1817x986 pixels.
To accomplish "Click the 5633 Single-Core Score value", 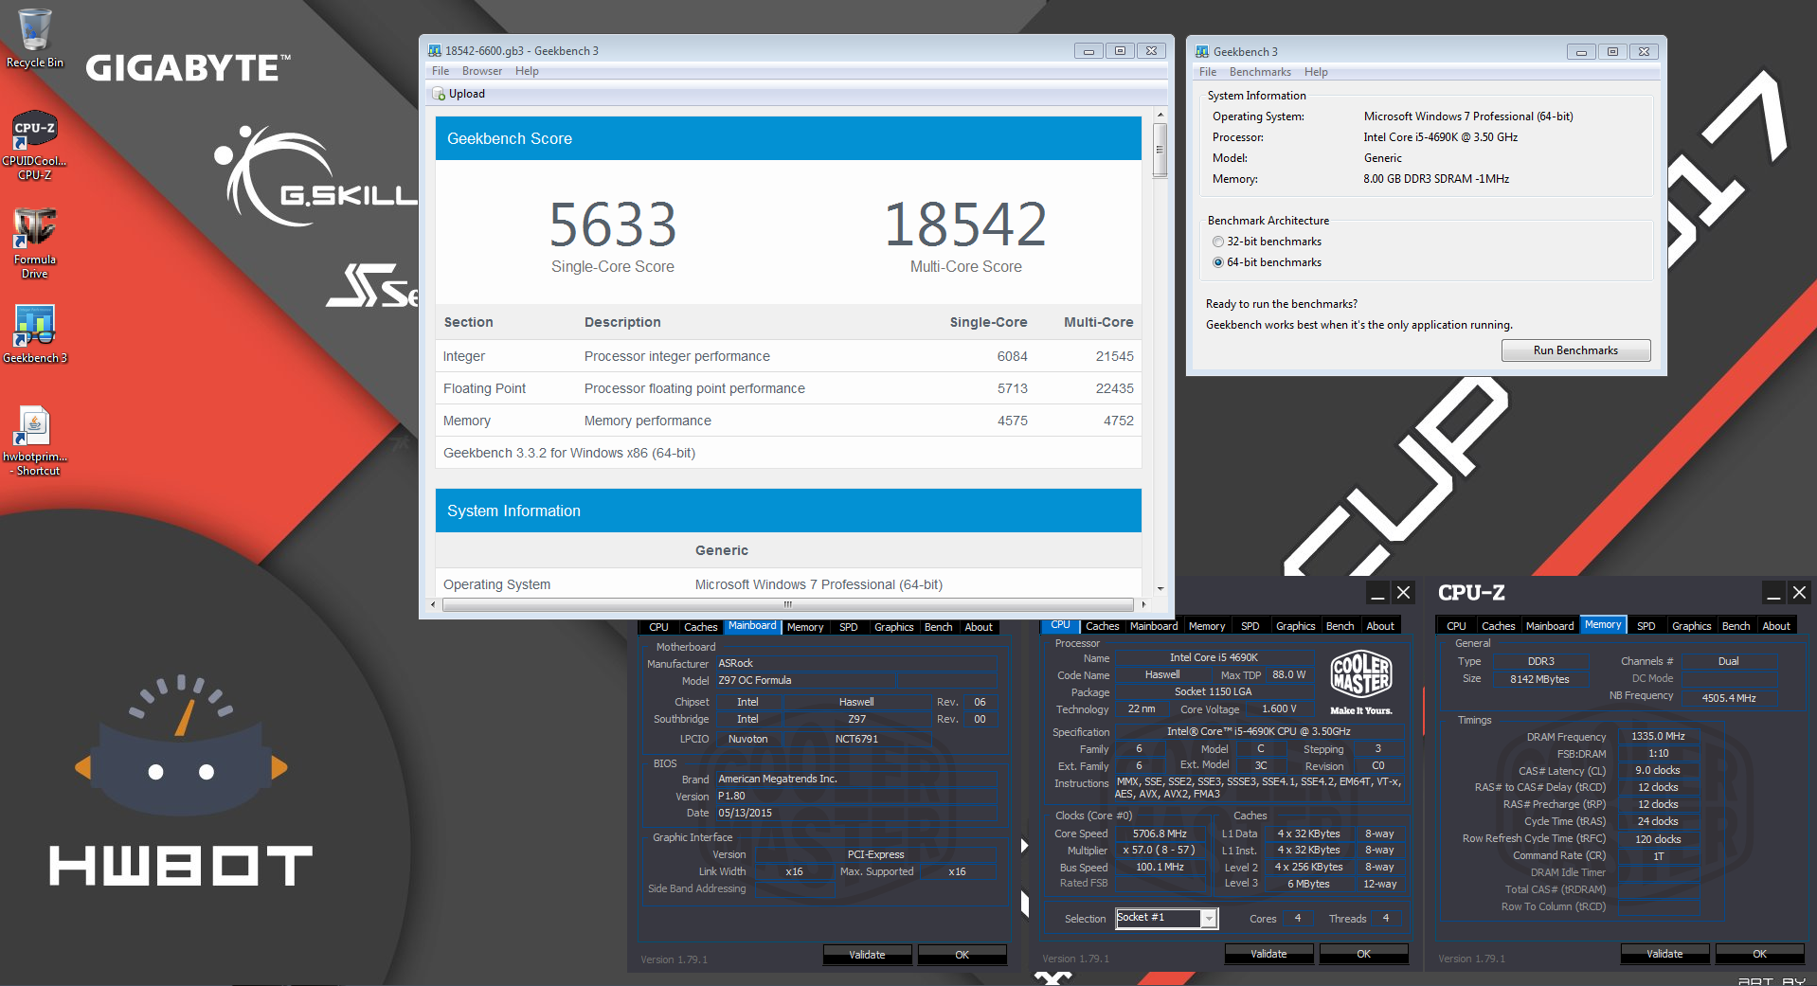I will pos(613,224).
